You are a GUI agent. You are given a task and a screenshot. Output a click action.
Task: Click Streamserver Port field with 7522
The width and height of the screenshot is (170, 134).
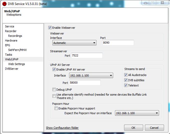click(x=87, y=55)
